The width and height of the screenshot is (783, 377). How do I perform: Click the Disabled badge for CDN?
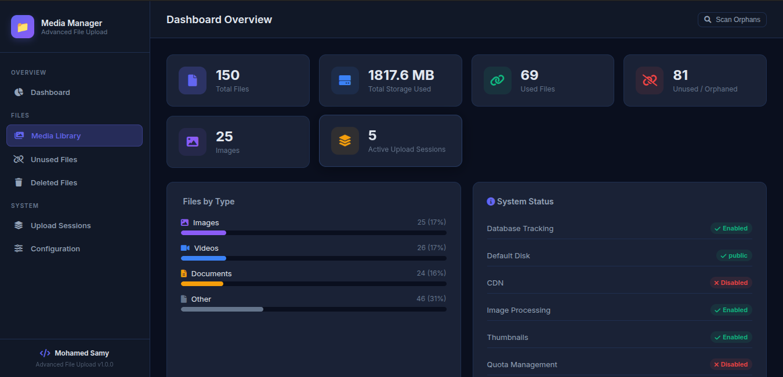(731, 283)
